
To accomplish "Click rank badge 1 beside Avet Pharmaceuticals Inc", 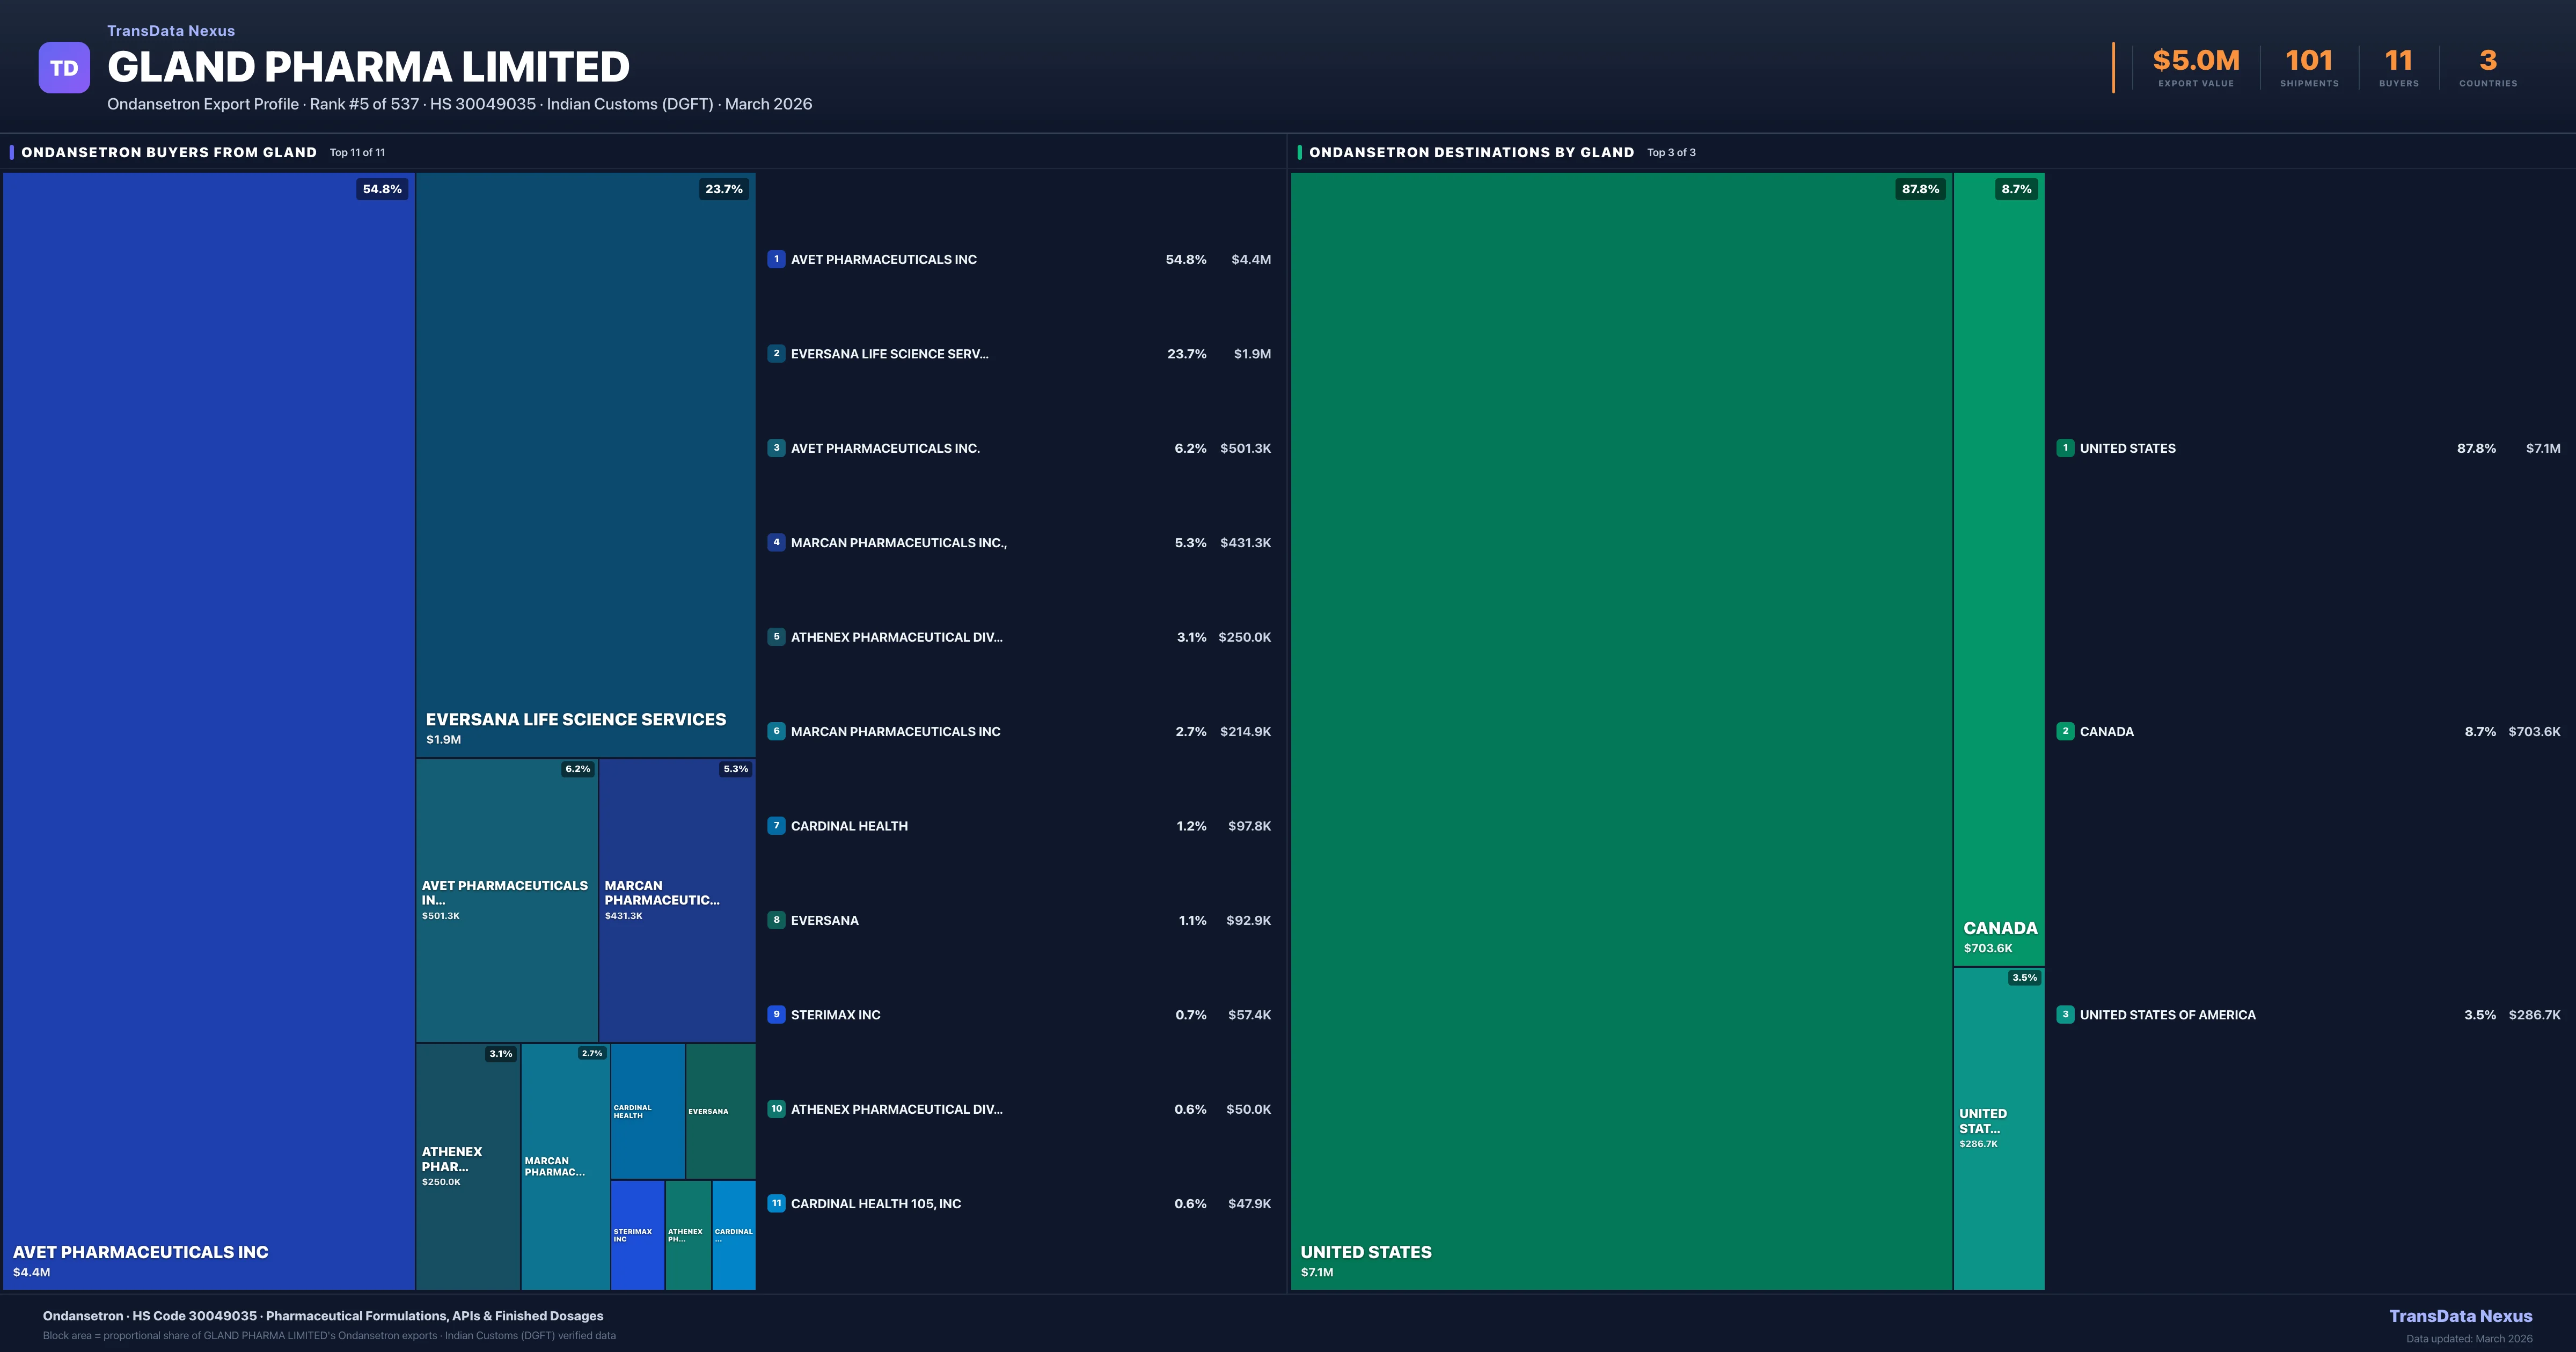I will point(776,259).
